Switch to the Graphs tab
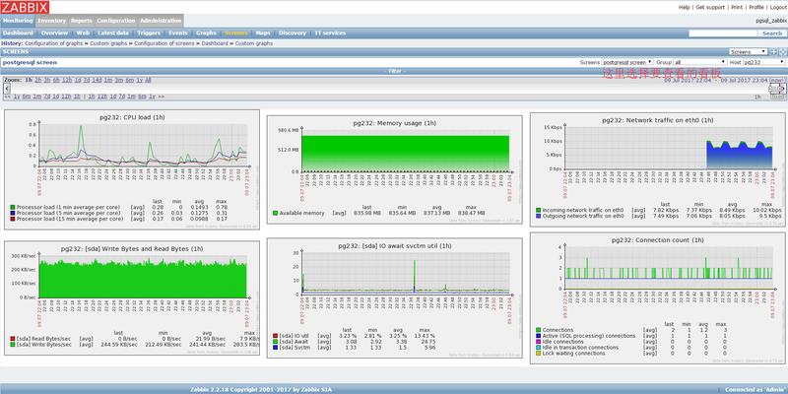The width and height of the screenshot is (788, 394). pos(206,33)
